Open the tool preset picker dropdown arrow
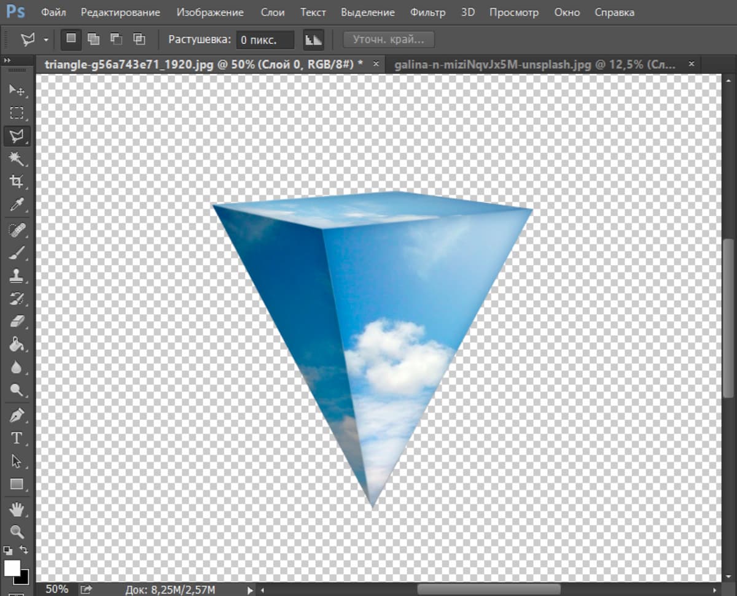 tap(46, 40)
